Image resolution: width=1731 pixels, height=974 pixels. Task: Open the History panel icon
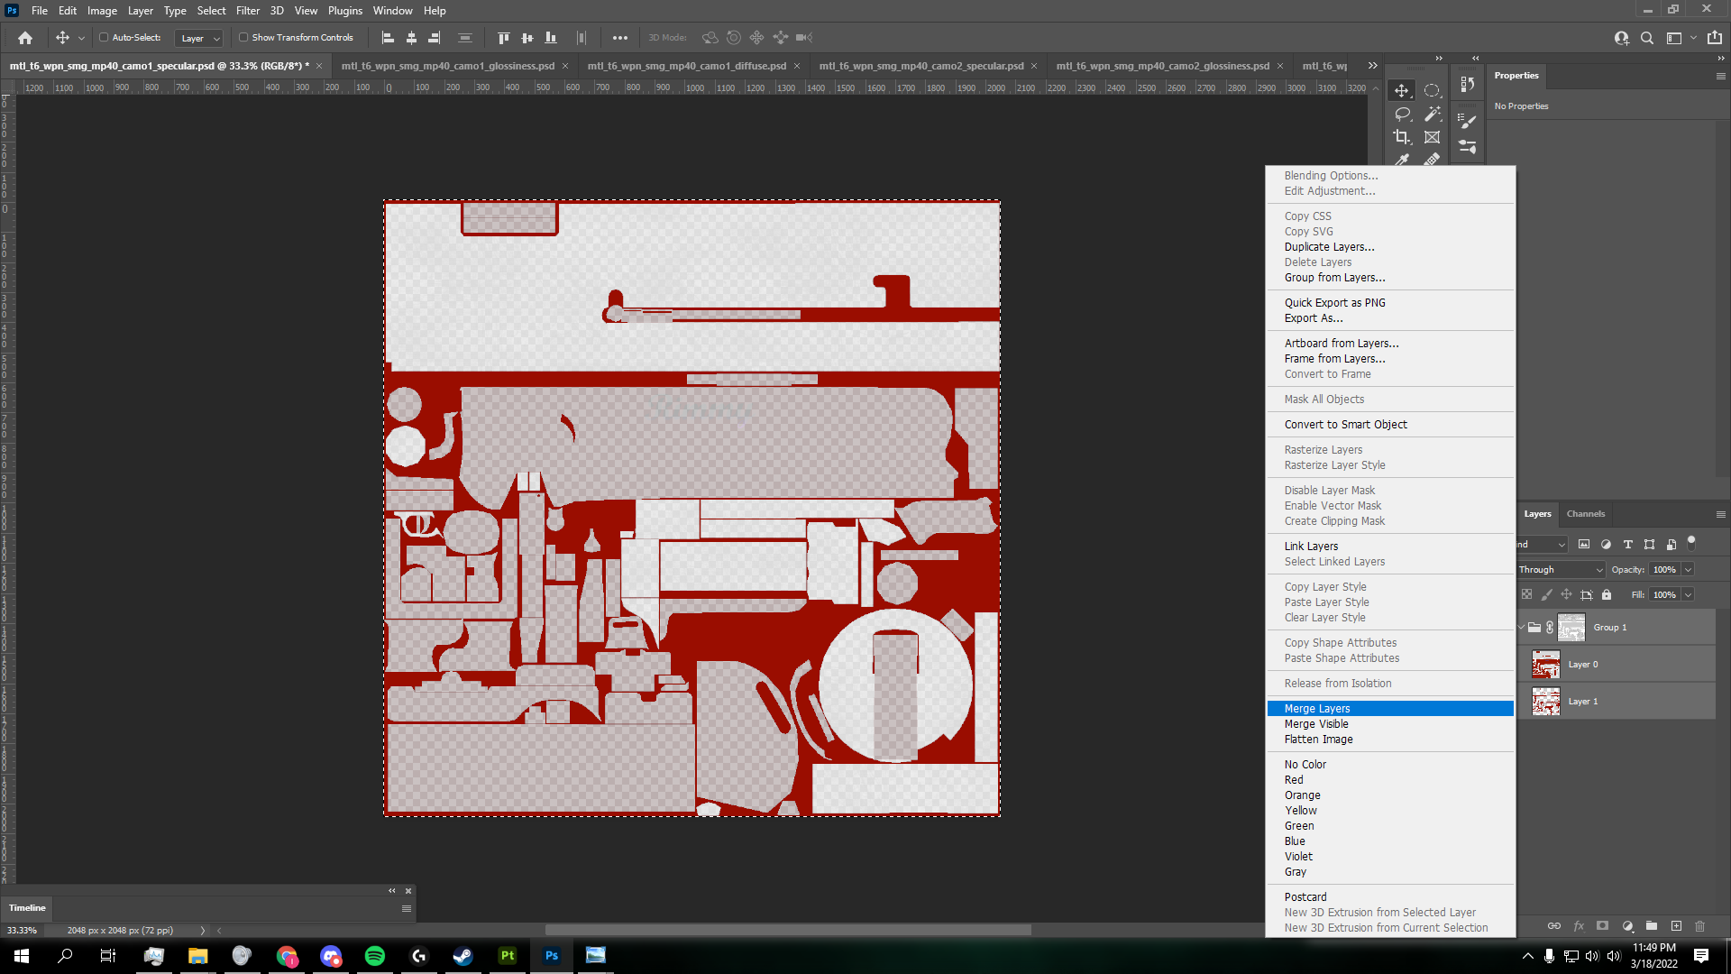tap(1468, 85)
